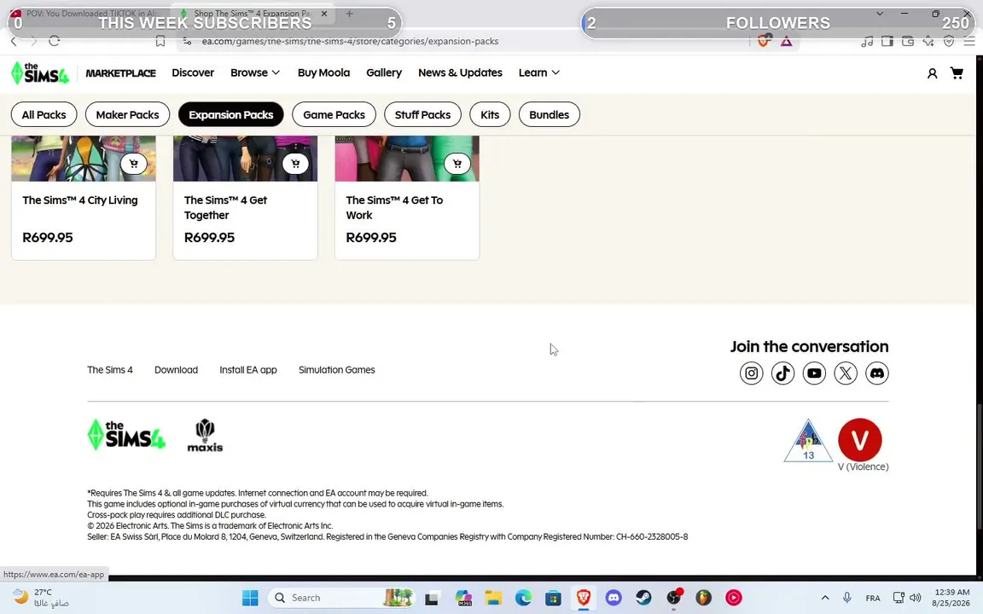Click the Windows taskbar search box
The height and width of the screenshot is (614, 983).
click(342, 598)
